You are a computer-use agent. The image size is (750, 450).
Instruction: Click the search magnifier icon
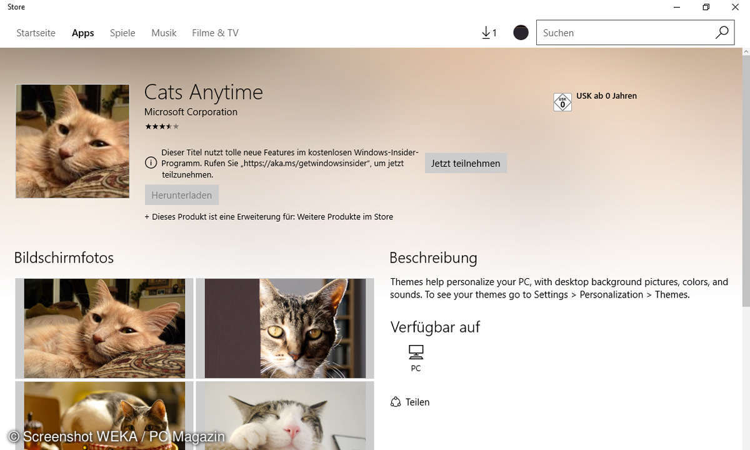[x=722, y=32]
